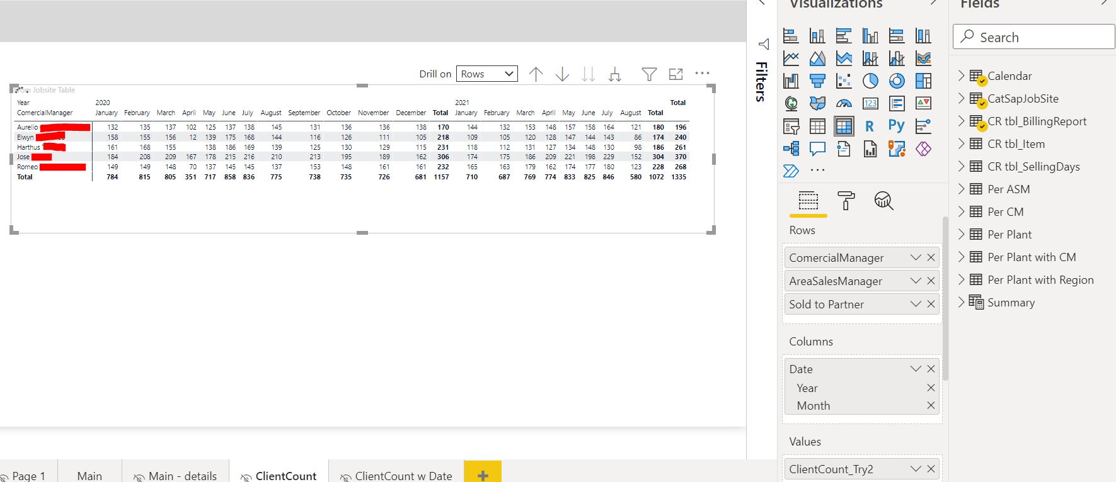Select the filled map visual
The width and height of the screenshot is (1116, 482).
(x=817, y=103)
